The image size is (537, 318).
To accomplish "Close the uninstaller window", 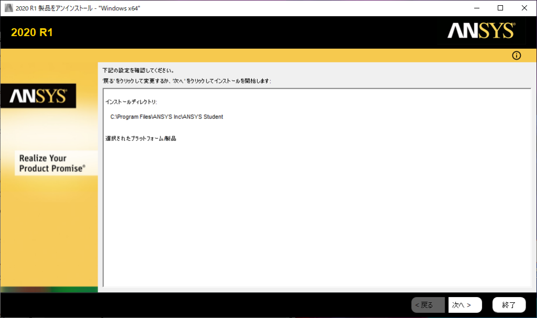I will tap(524, 8).
